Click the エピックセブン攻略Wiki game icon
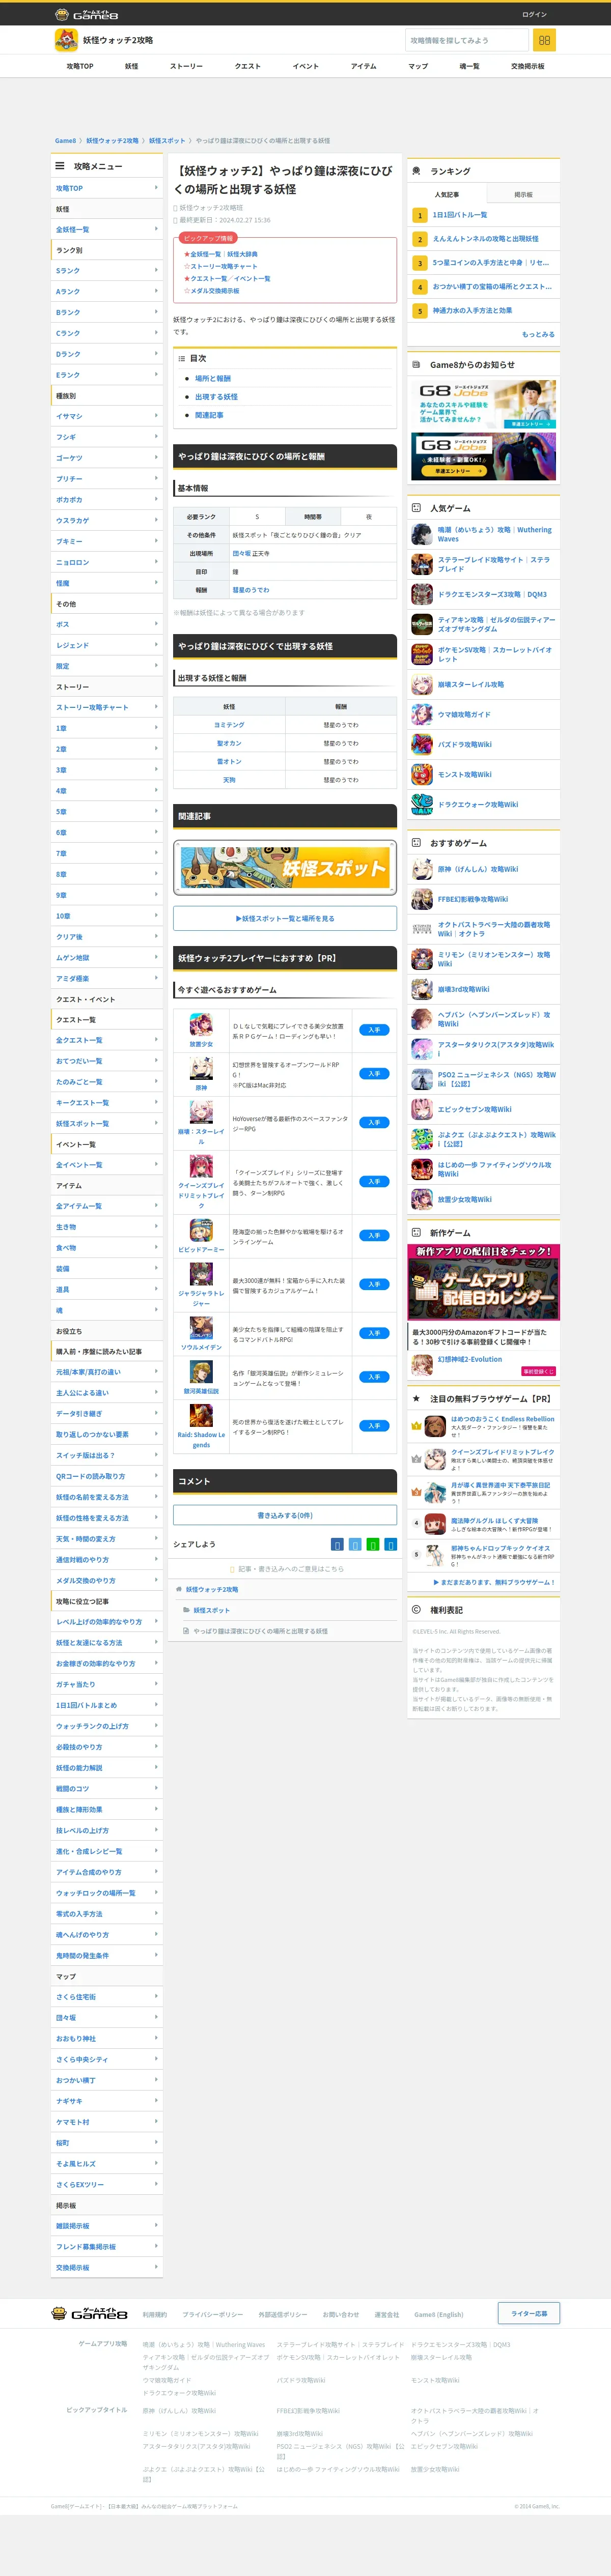611x2576 pixels. point(422,1109)
